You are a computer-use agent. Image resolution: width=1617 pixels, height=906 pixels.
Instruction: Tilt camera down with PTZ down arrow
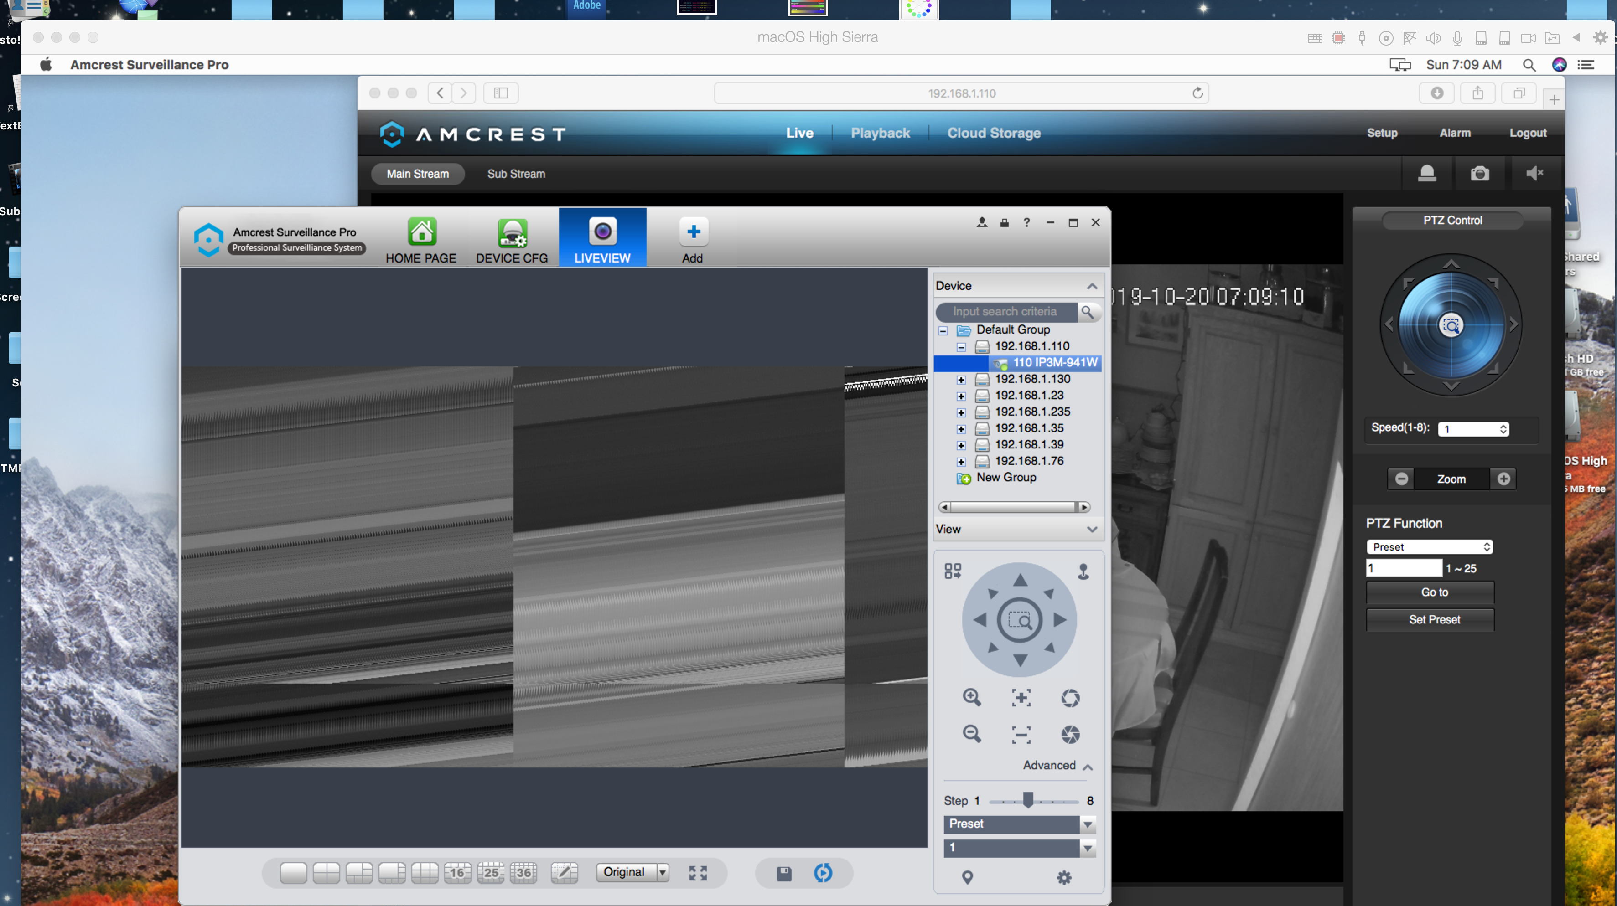(x=1021, y=660)
